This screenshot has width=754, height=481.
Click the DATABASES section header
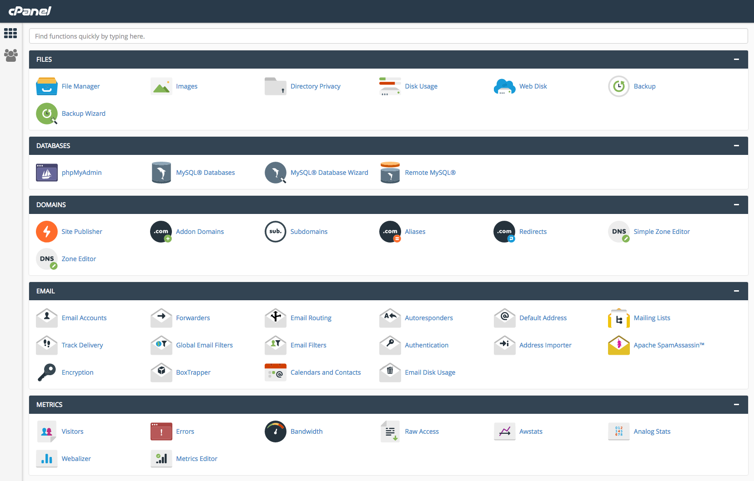click(53, 145)
